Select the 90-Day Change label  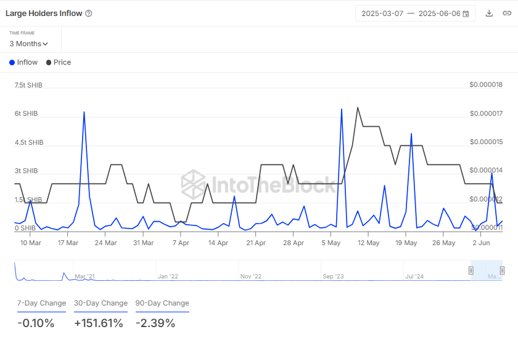[162, 303]
